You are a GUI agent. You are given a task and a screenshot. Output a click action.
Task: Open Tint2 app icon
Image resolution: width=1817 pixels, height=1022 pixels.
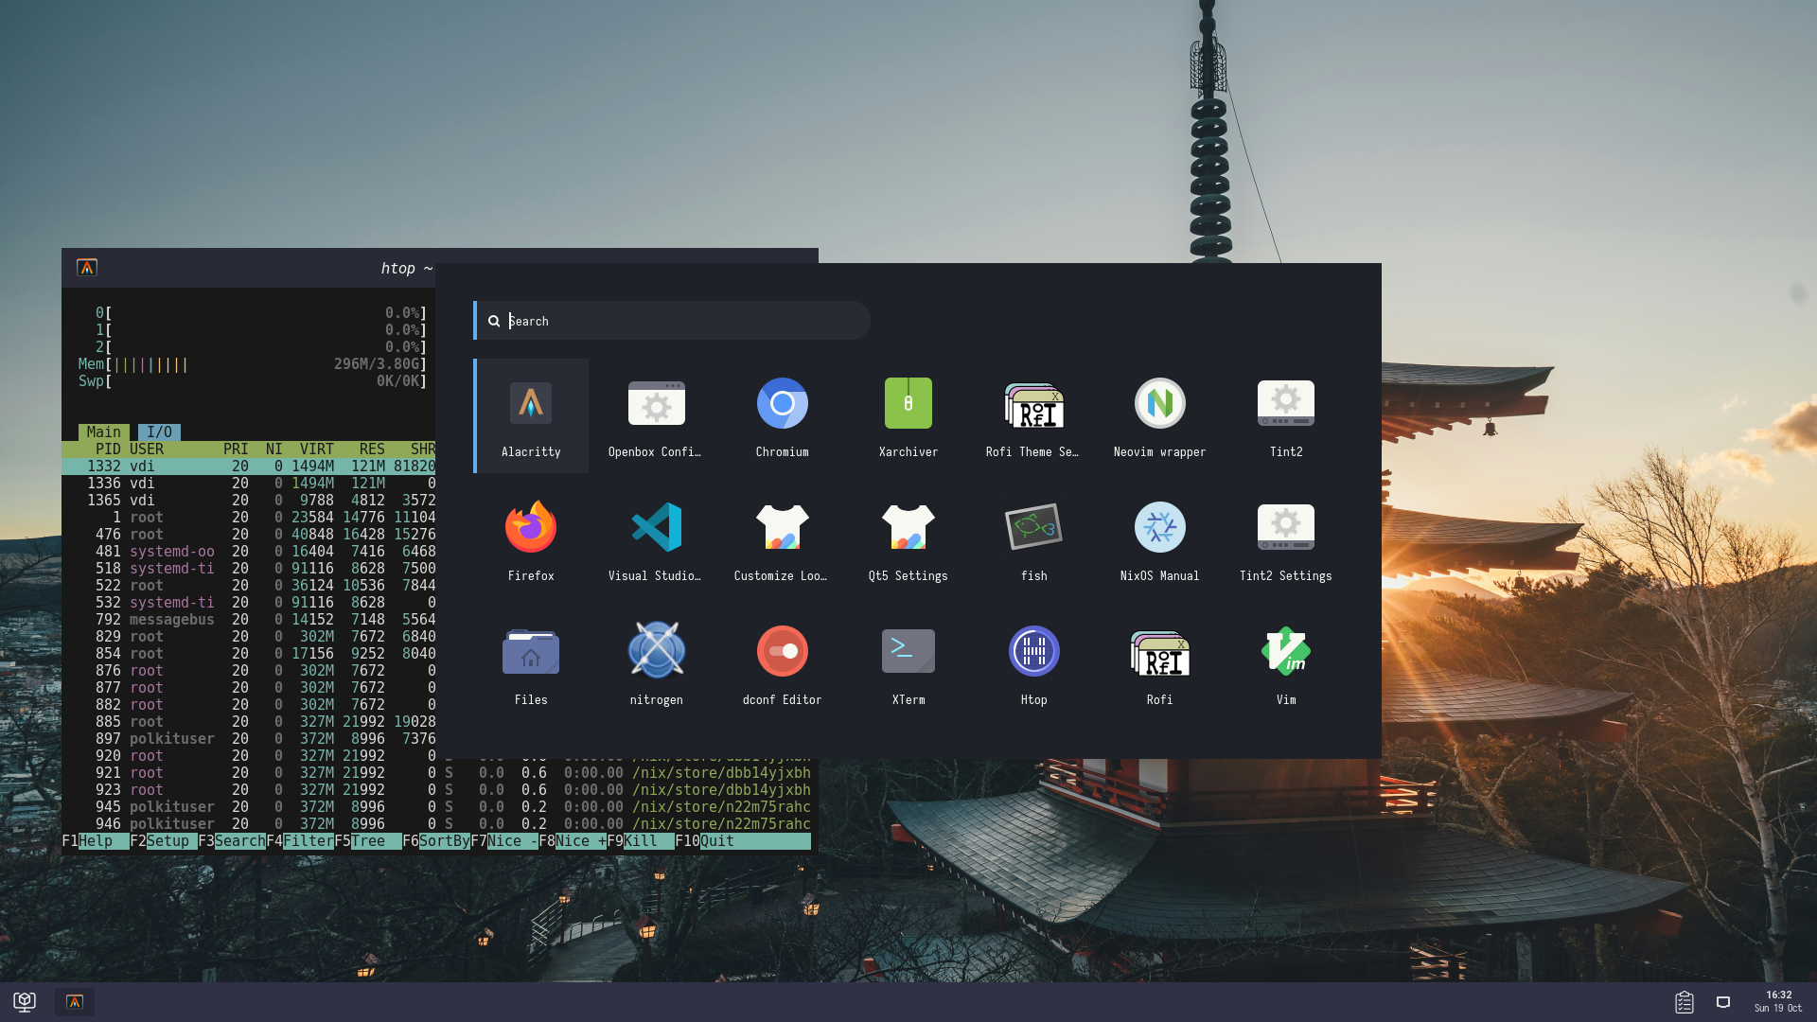pos(1285,416)
